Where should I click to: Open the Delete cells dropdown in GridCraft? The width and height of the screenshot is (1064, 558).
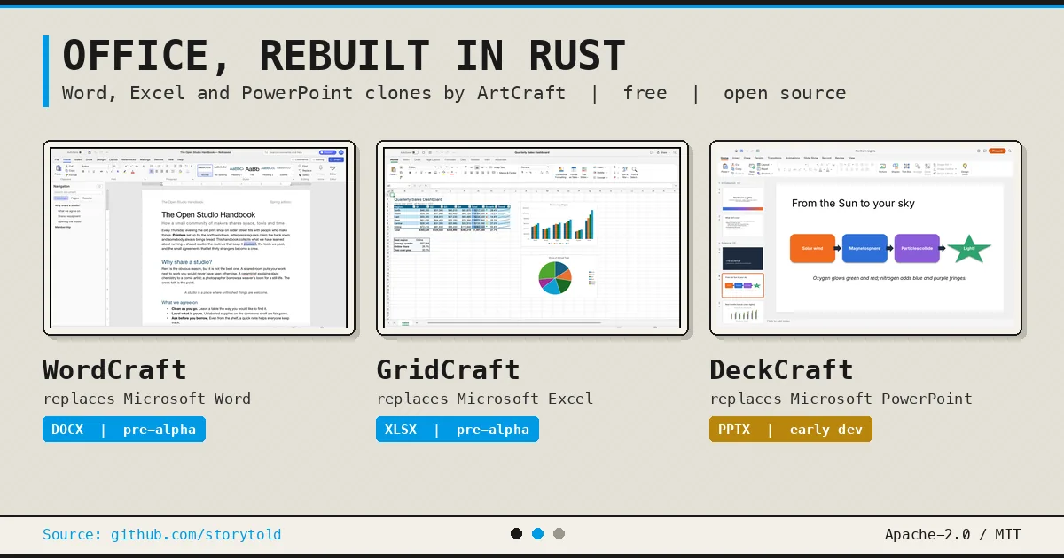[x=601, y=173]
